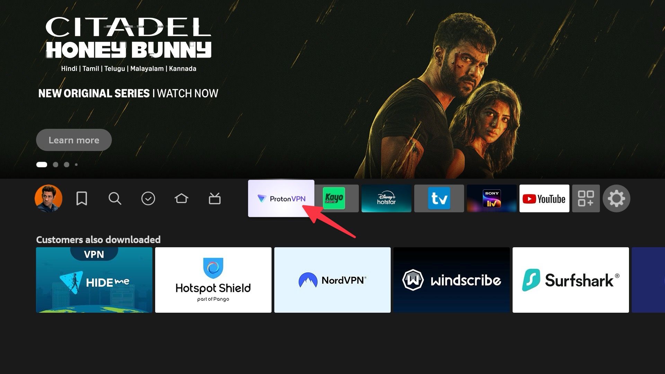The width and height of the screenshot is (665, 374).
Task: Select third pagination dot
Action: 66,164
